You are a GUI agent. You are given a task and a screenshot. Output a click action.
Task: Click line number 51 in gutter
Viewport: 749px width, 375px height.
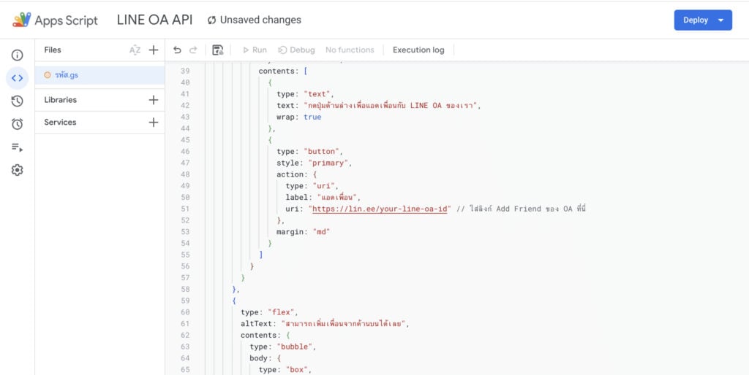click(185, 209)
